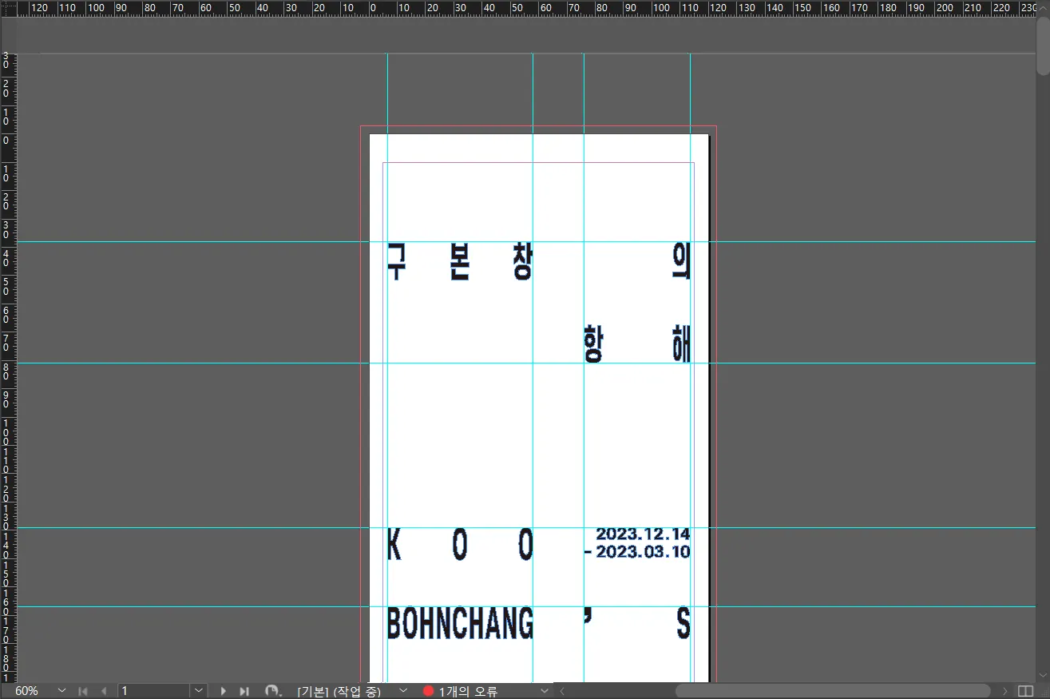This screenshot has height=699, width=1050.
Task: Open the preflight menu arrow after 1개의 오류
Action: [545, 691]
